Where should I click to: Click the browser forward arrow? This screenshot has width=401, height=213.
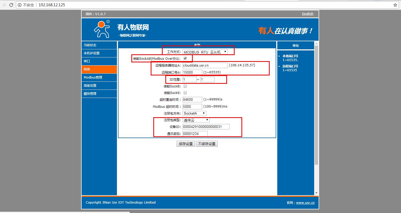click(4, 5)
